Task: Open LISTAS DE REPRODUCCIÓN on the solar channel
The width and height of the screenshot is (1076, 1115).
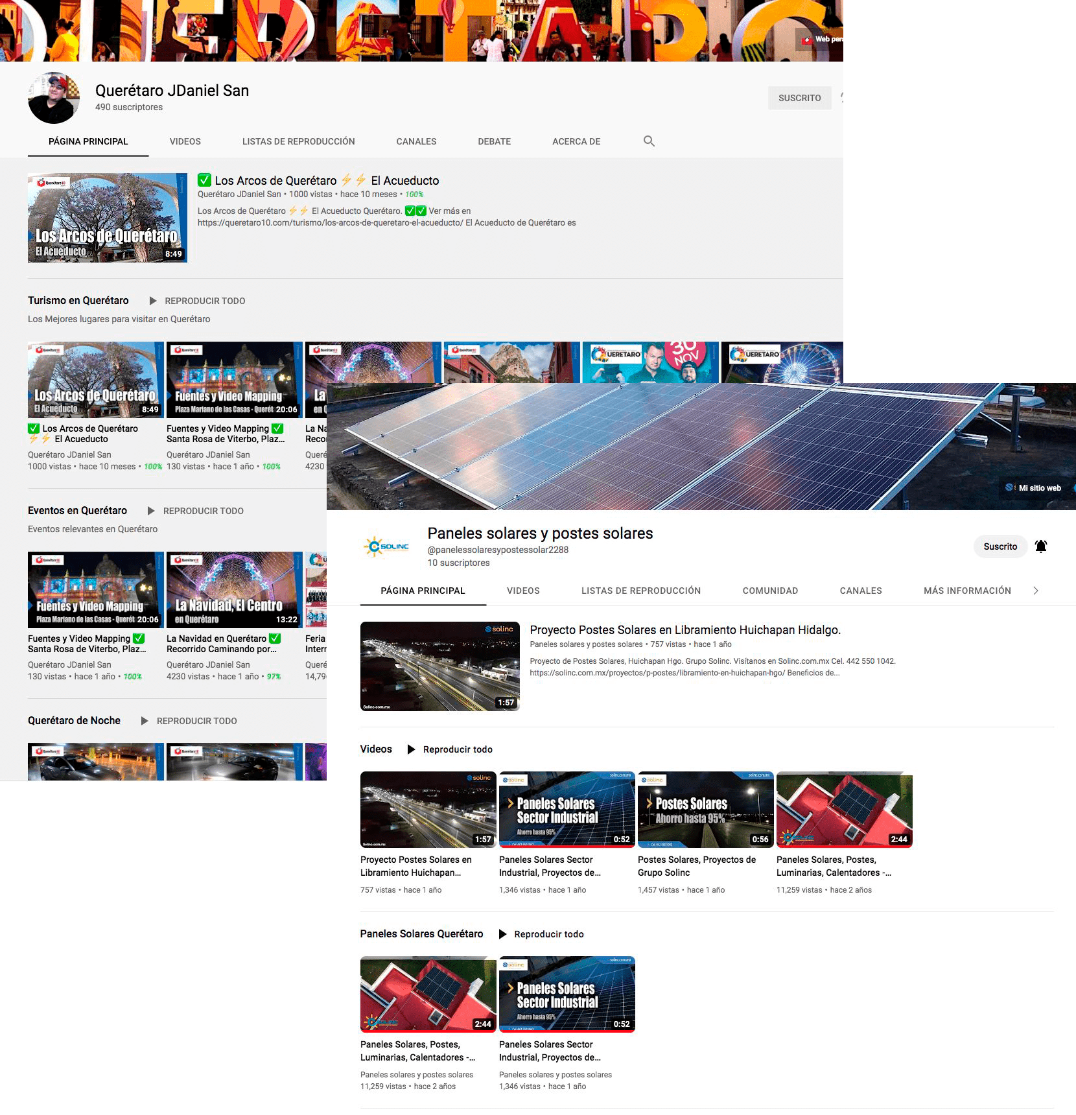Action: (641, 591)
